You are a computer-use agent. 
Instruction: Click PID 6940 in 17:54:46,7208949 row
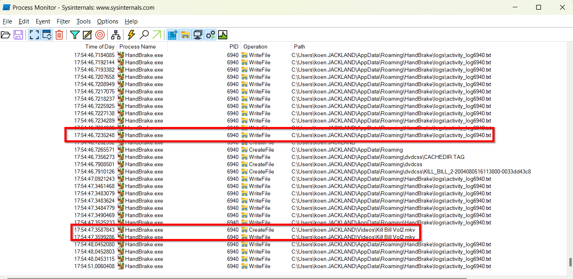tap(233, 84)
